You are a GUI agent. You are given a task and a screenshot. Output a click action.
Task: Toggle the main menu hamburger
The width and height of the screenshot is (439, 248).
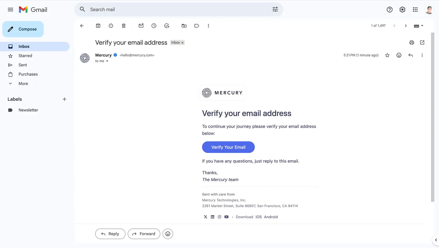10,10
